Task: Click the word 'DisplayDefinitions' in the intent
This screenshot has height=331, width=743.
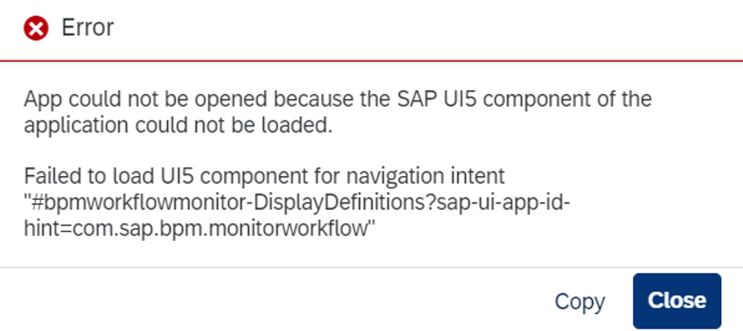Action: click(343, 203)
